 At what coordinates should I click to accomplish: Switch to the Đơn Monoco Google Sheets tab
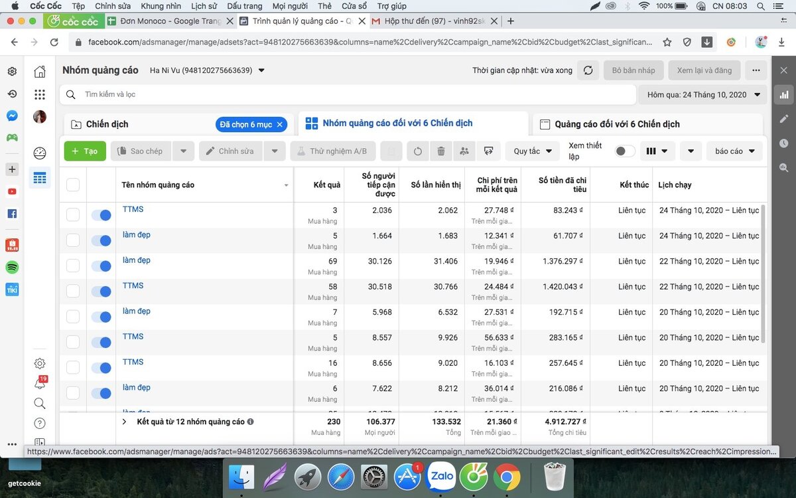(170, 21)
